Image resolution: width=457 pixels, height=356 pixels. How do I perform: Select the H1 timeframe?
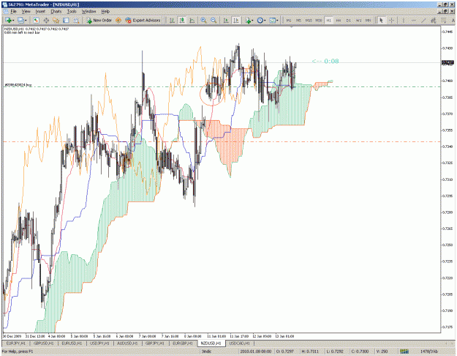(x=329, y=21)
